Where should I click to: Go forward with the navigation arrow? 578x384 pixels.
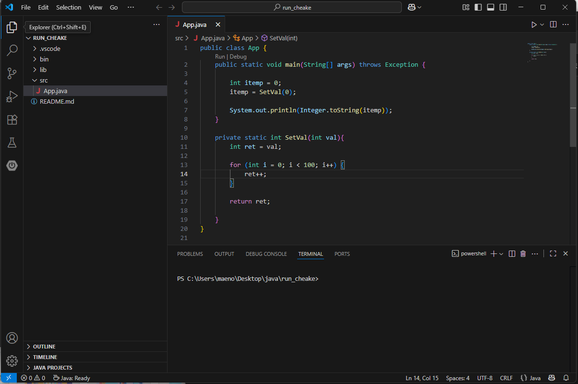click(172, 7)
